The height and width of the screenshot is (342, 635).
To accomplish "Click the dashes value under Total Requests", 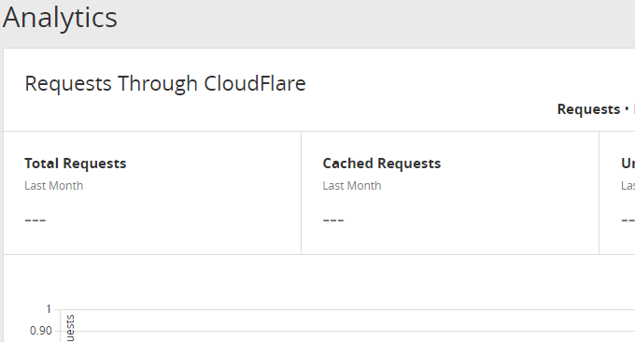I will click(35, 221).
